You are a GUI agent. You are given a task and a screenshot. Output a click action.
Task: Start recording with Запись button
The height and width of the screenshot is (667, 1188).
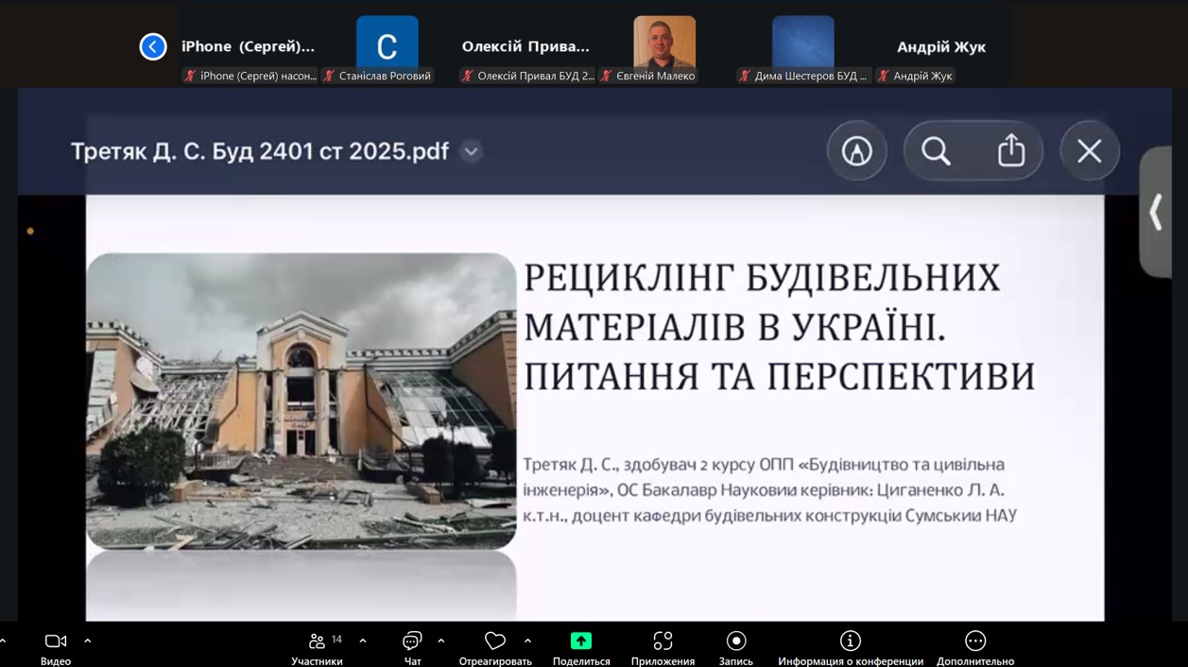pos(735,647)
